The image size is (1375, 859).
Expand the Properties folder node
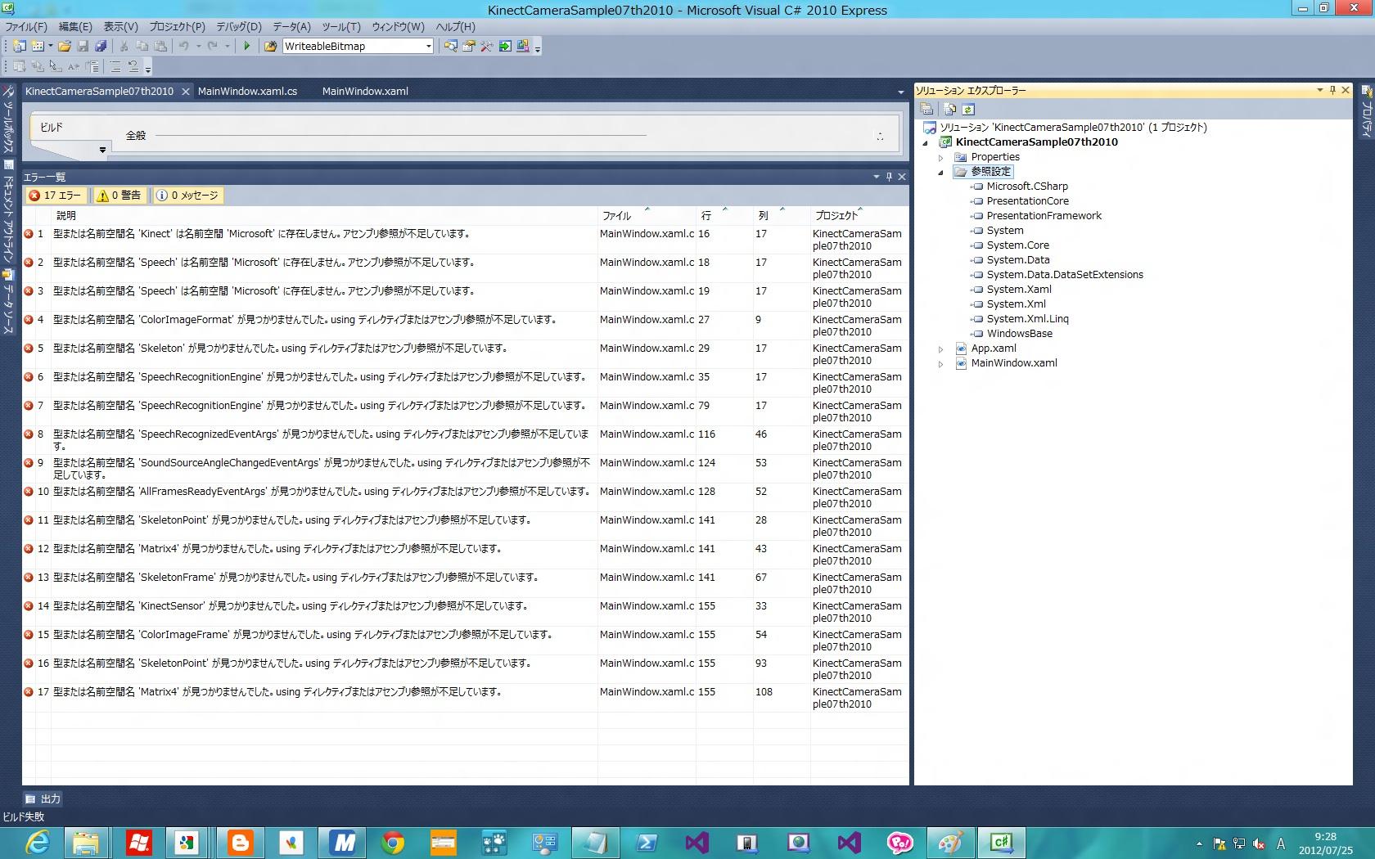pos(941,157)
